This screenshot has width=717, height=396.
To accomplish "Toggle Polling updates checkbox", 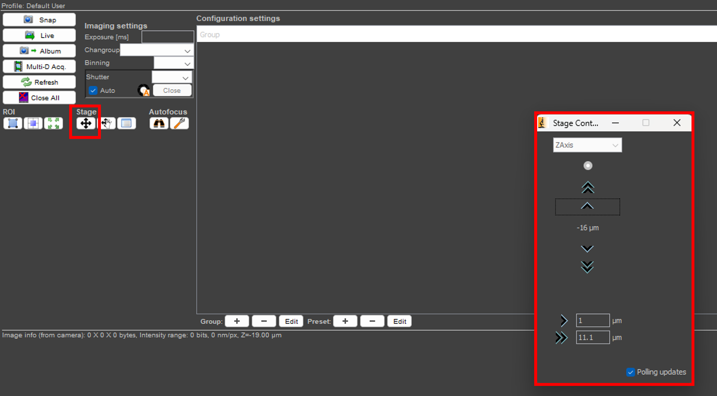I will click(x=630, y=372).
